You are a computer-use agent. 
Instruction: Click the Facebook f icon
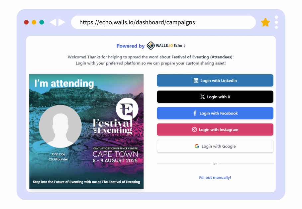point(195,113)
